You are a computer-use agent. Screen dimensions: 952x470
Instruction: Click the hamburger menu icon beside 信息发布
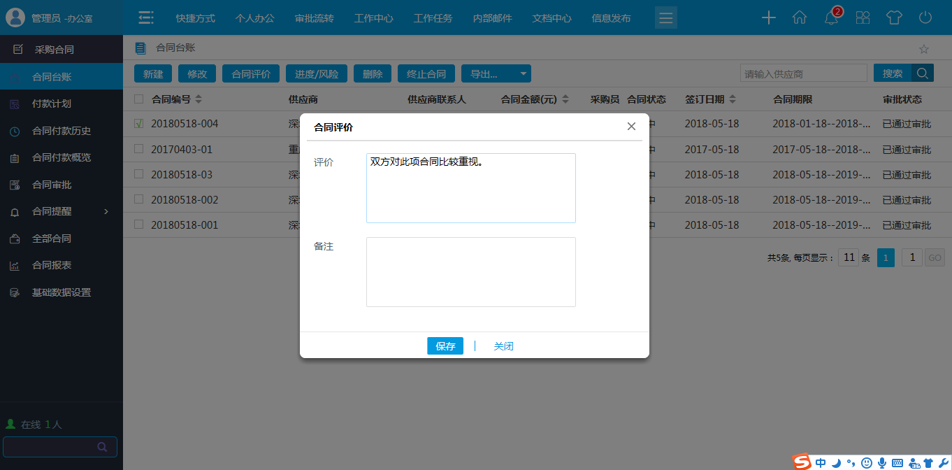click(665, 17)
